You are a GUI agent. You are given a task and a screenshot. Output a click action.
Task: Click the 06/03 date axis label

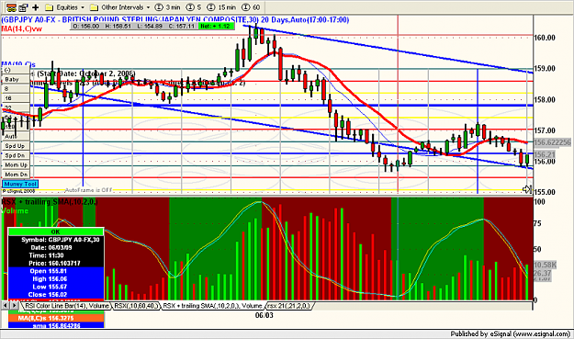click(264, 315)
